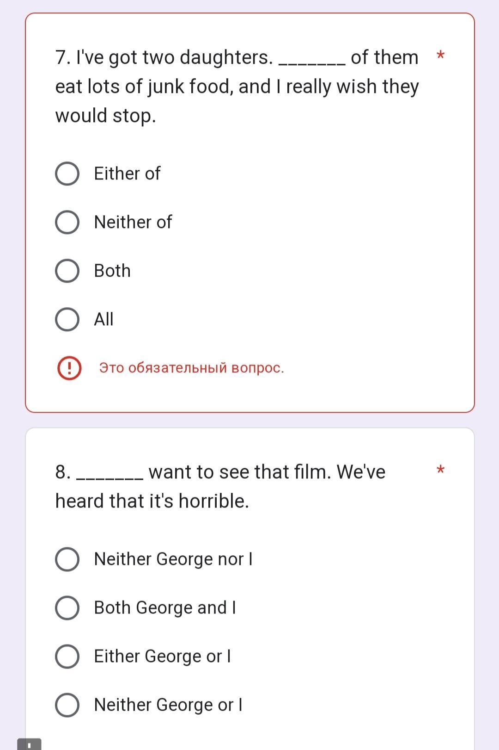The height and width of the screenshot is (750, 499).
Task: Click the question 8 prompt about the film
Action: point(220,486)
